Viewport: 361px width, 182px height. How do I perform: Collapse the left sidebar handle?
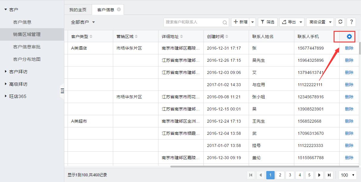(62, 91)
